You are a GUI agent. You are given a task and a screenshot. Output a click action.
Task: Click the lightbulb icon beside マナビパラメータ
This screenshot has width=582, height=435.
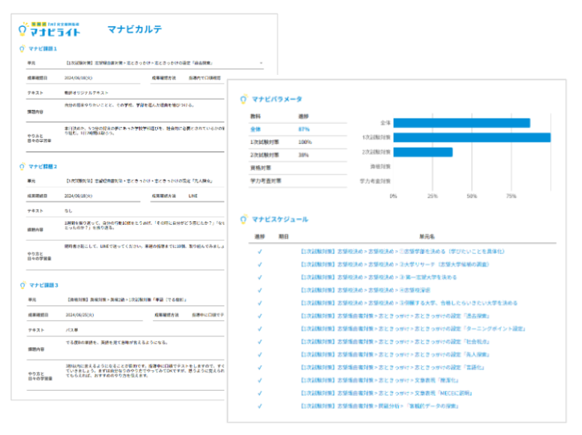click(x=242, y=99)
